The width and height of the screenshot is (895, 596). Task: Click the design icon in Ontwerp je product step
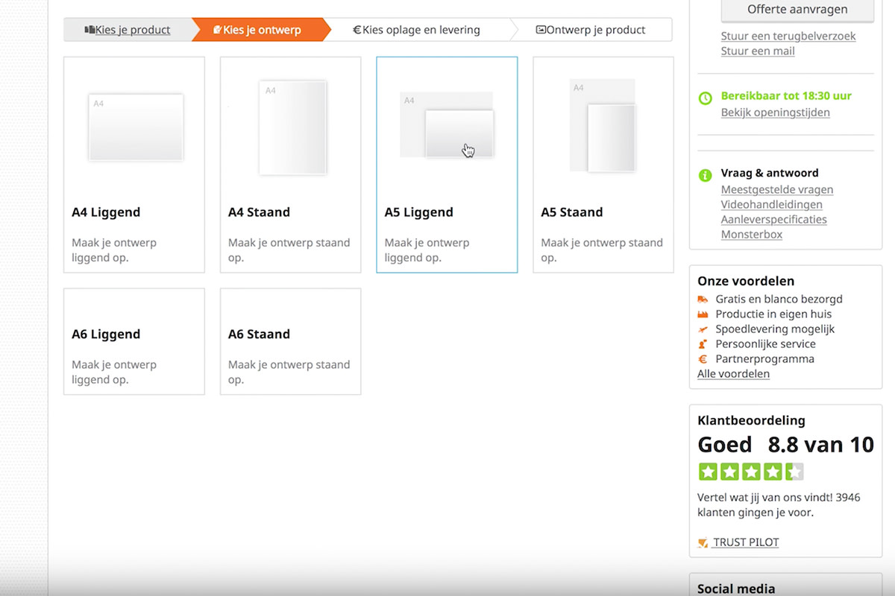(x=541, y=30)
